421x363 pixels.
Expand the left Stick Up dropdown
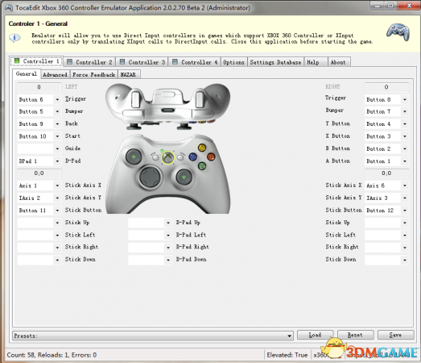[57, 223]
